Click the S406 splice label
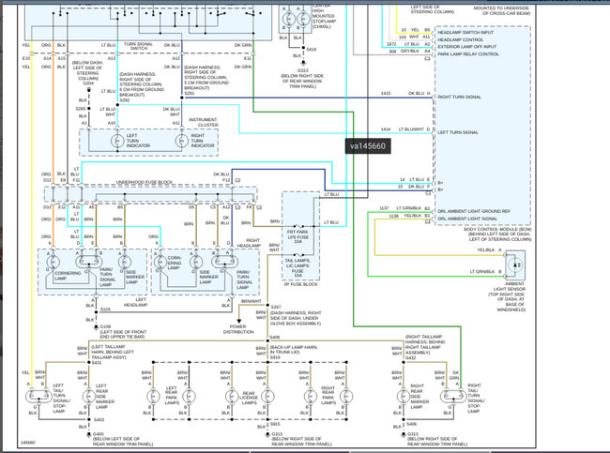The height and width of the screenshot is (453, 610). [412, 424]
